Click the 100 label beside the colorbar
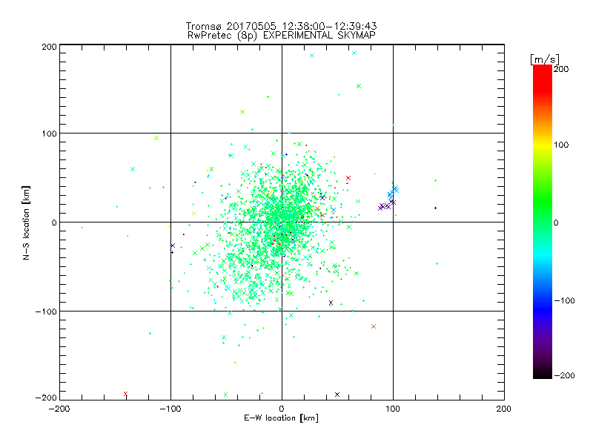The image size is (593, 445). [561, 145]
